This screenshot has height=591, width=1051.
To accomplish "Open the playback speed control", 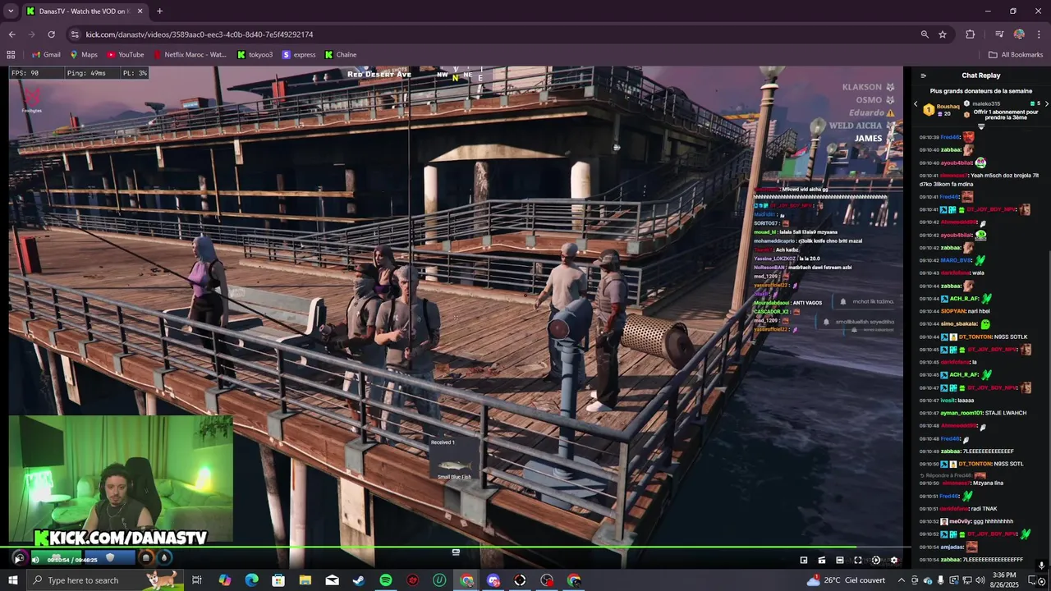I will [x=876, y=560].
